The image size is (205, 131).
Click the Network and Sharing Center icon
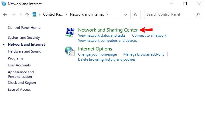coord(70,32)
